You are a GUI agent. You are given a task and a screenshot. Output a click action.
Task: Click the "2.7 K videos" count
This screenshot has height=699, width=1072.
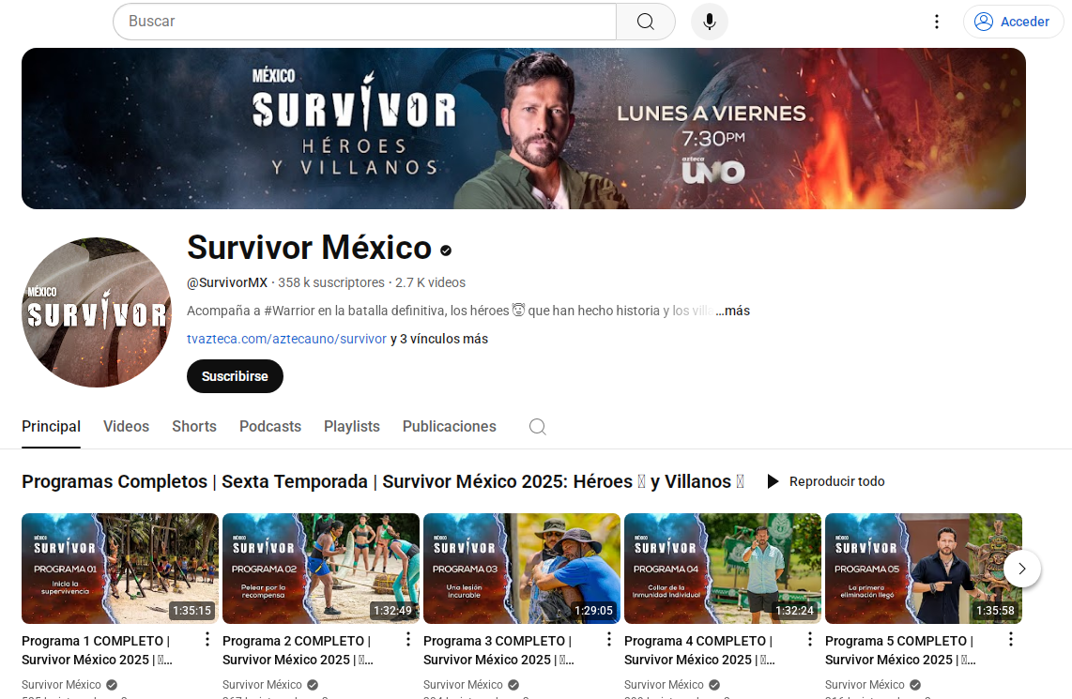click(x=431, y=282)
